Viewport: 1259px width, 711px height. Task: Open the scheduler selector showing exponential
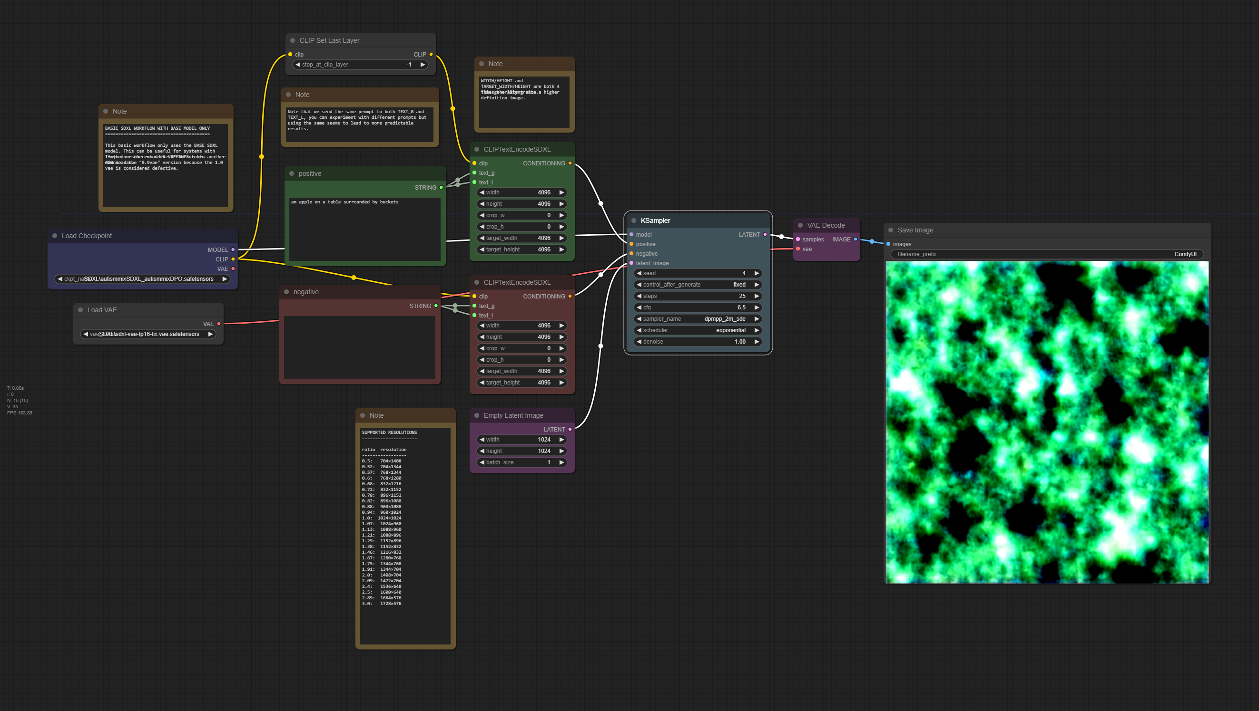click(698, 330)
